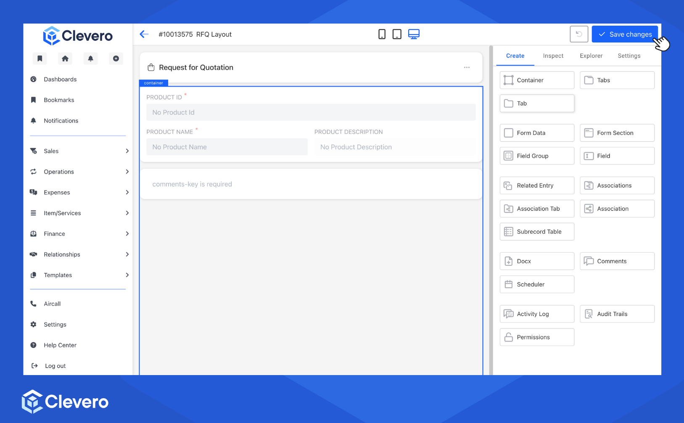
Task: Switch to tablet preview
Action: click(x=397, y=34)
